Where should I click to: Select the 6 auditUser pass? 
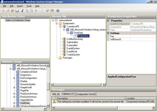coord(72,51)
